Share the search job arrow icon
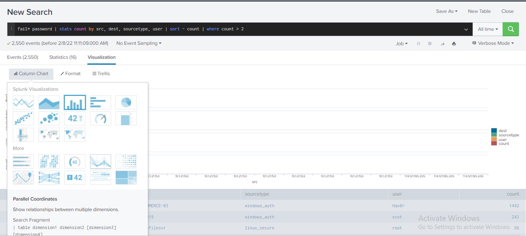526x236 pixels. 443,44
